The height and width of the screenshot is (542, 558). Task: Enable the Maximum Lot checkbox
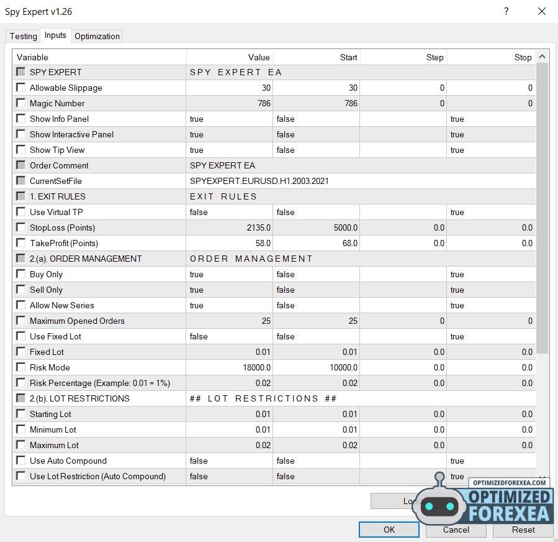21,444
